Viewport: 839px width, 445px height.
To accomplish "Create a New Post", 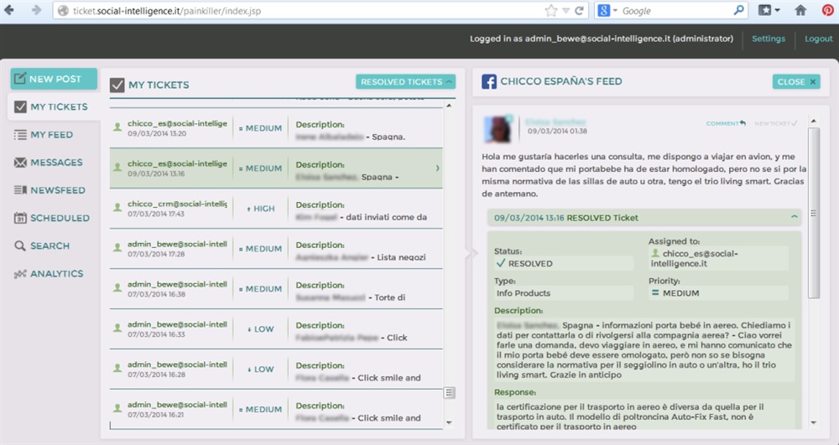I will (54, 79).
